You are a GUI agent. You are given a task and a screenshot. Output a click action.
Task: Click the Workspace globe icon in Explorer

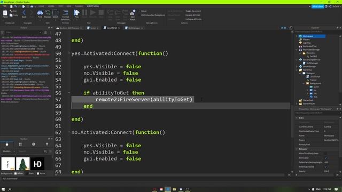[x=300, y=36]
